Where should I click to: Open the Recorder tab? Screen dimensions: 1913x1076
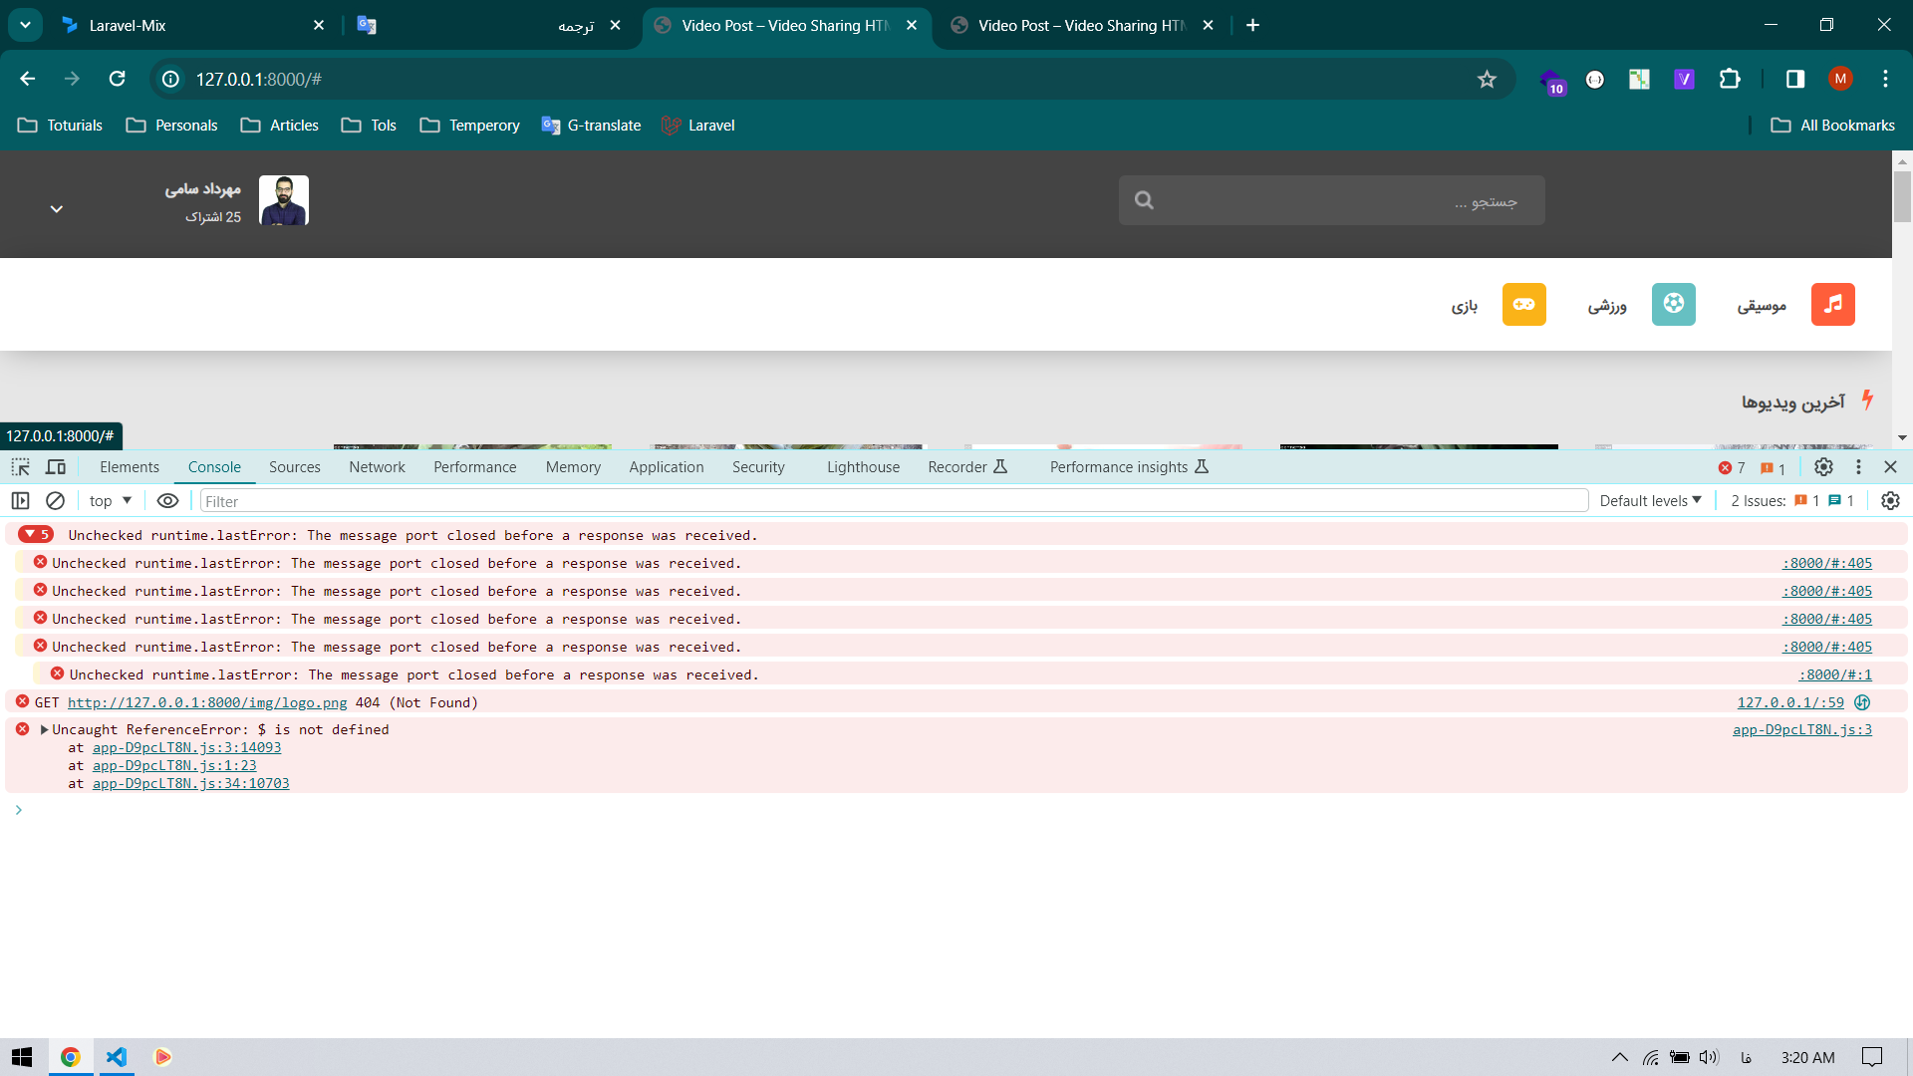tap(967, 467)
